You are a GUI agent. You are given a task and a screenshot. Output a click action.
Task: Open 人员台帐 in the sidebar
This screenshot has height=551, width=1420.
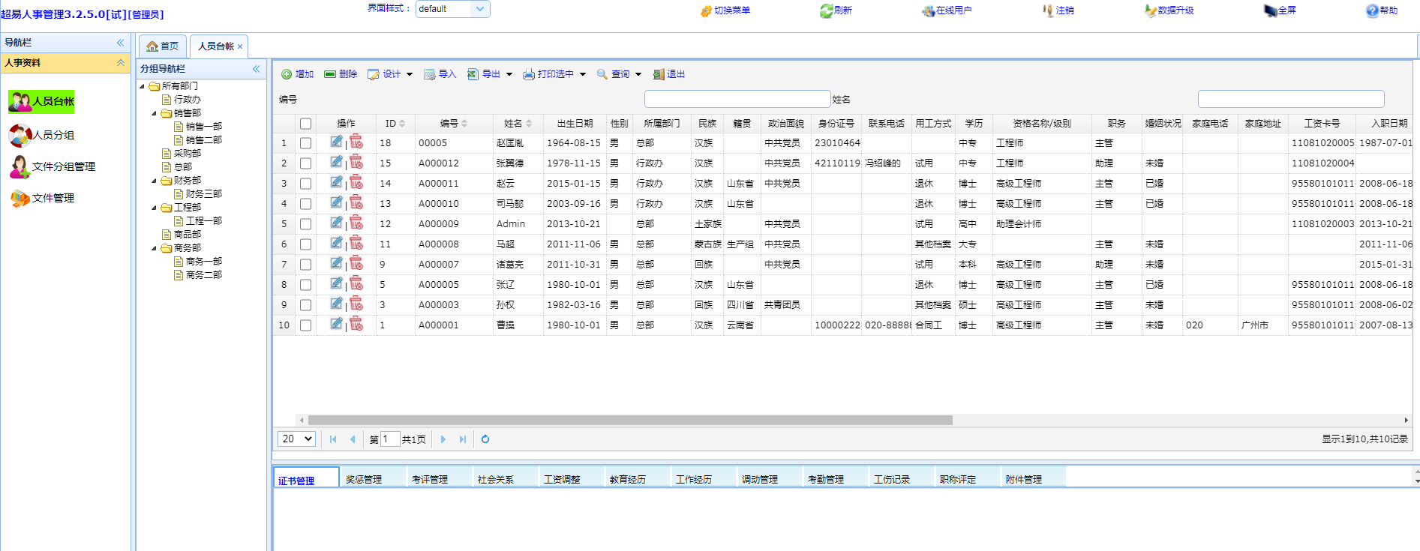[41, 101]
